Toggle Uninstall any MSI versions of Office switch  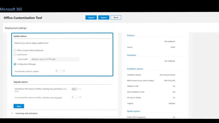point(74,89)
